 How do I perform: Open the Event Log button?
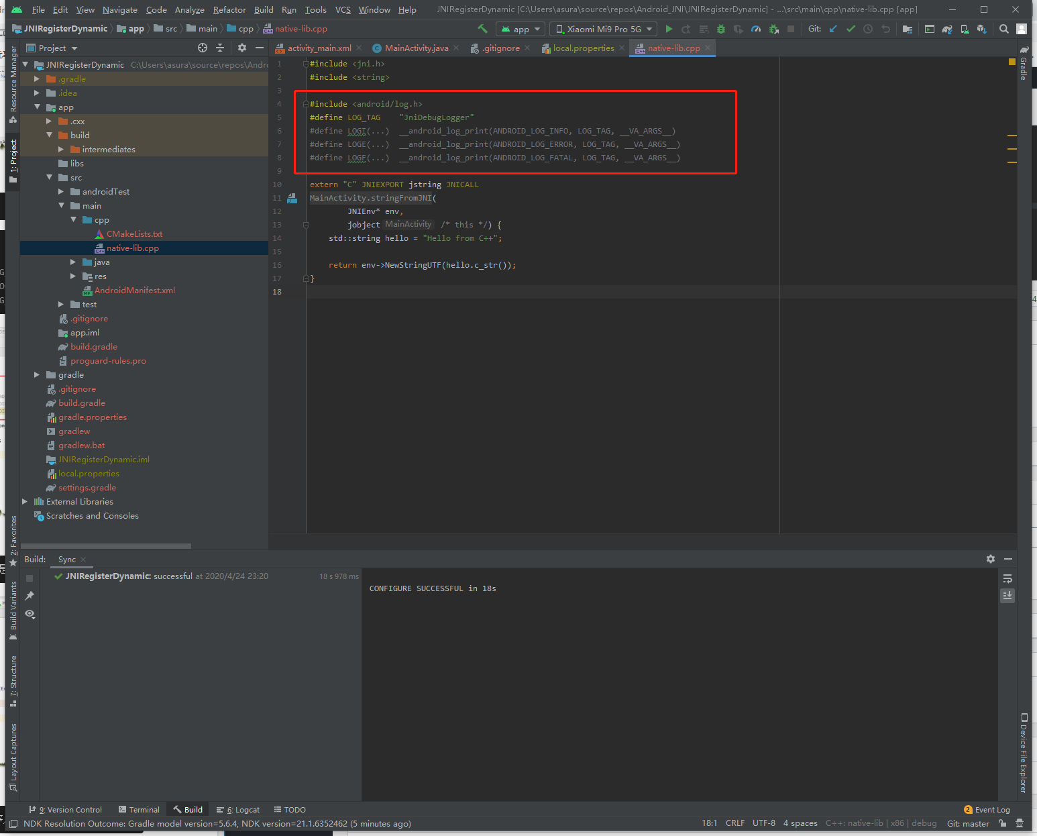pyautogui.click(x=987, y=810)
